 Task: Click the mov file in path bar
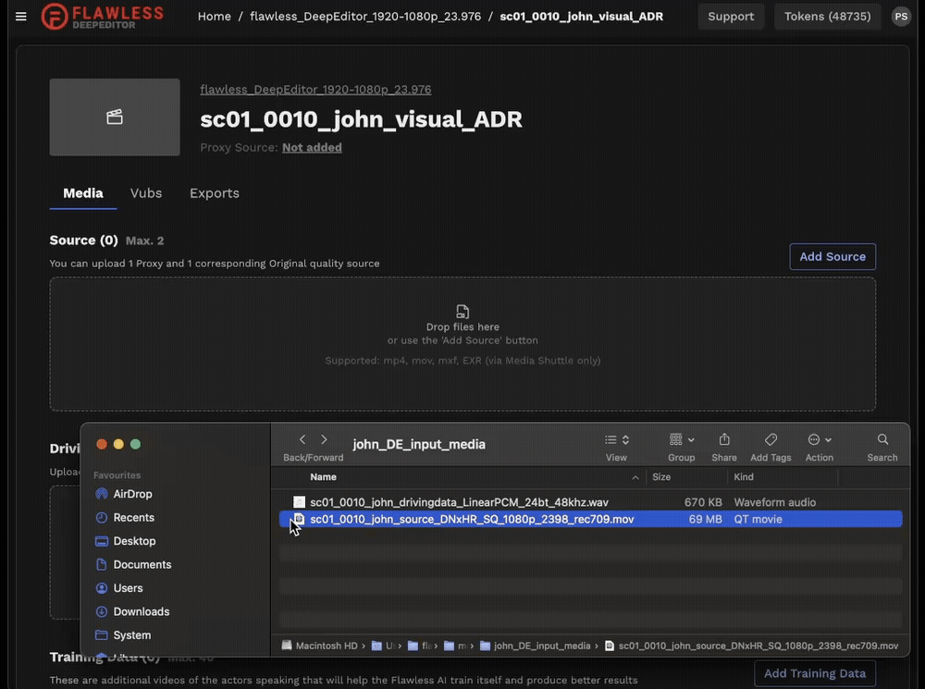tap(751, 646)
